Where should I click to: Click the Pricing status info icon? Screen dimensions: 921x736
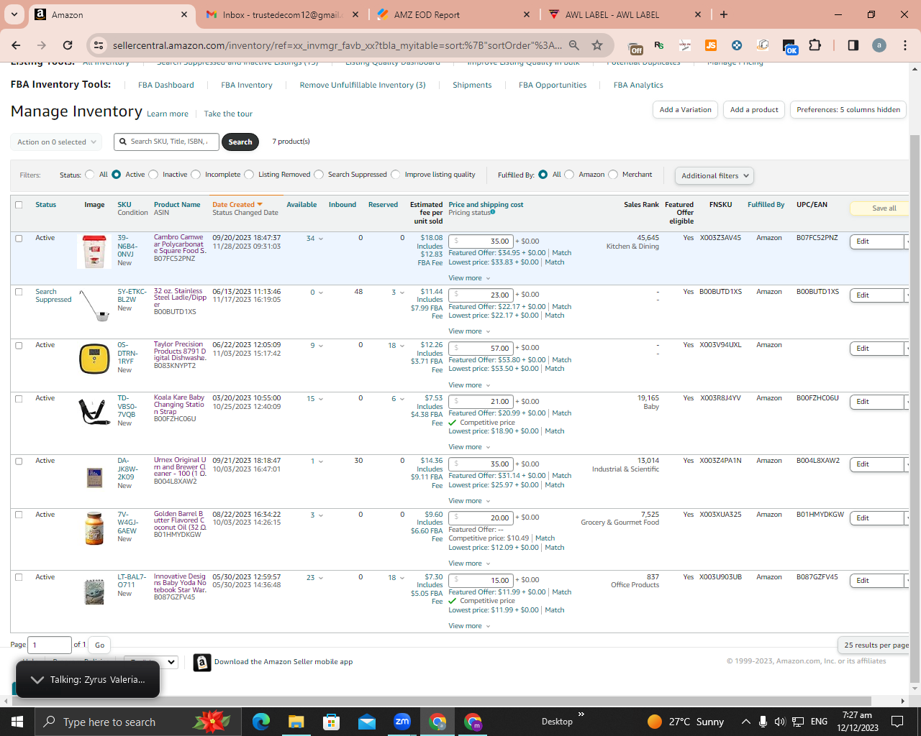493,212
